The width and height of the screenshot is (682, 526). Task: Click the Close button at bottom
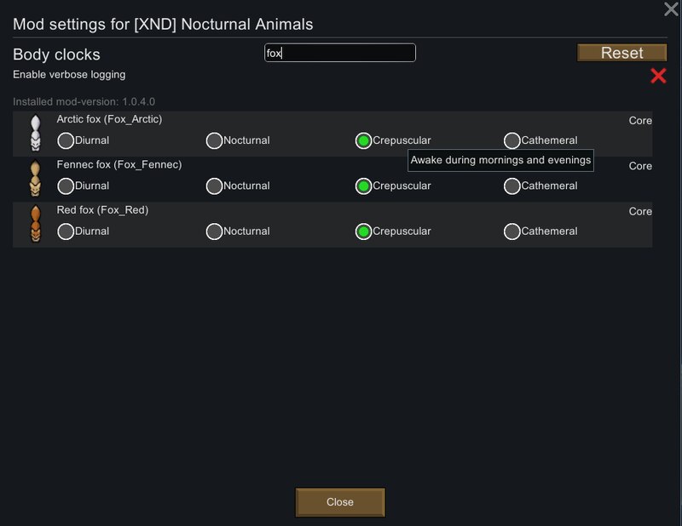tap(339, 502)
